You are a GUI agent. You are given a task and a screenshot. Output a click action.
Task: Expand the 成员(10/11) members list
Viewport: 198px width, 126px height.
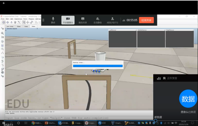click(113, 20)
